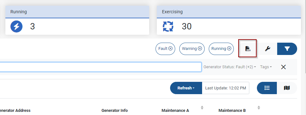
Task: Open the Refresh dropdown button
Action: (x=186, y=88)
